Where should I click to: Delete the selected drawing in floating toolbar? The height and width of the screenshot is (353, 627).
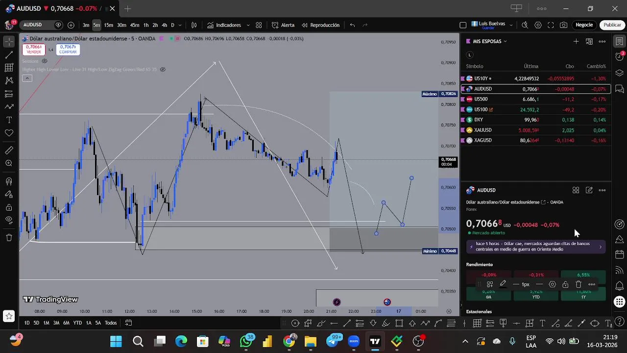pos(579,284)
